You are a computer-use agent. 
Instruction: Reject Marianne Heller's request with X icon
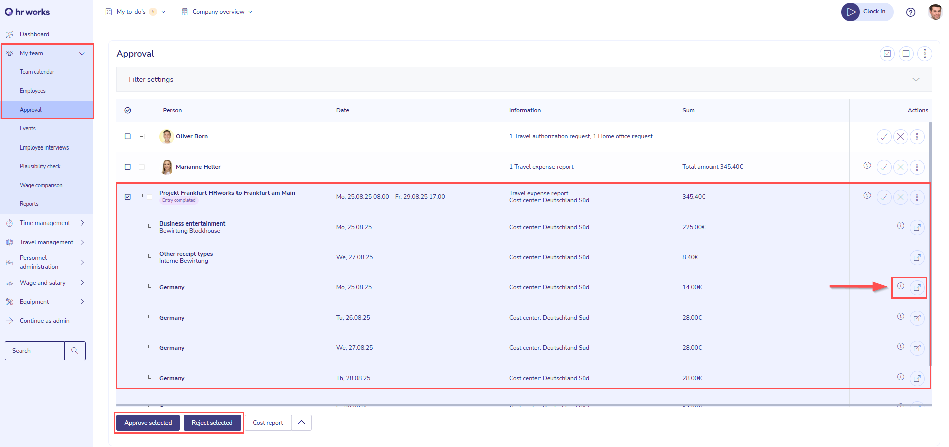coord(900,167)
